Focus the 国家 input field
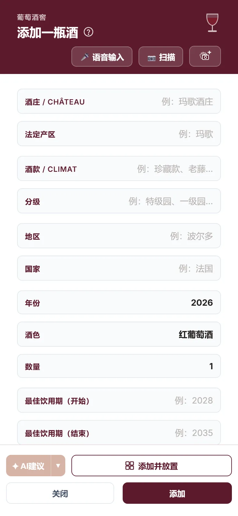Image resolution: width=238 pixels, height=516 pixels. coord(119,268)
